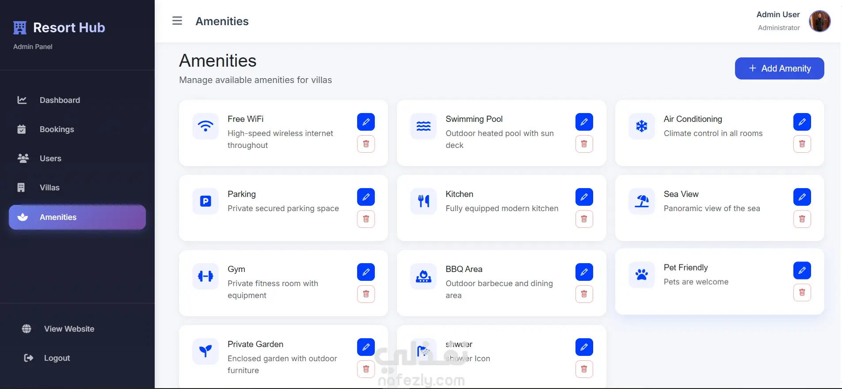Image resolution: width=842 pixels, height=389 pixels.
Task: Click the Admin User profile avatar
Action: coord(819,21)
